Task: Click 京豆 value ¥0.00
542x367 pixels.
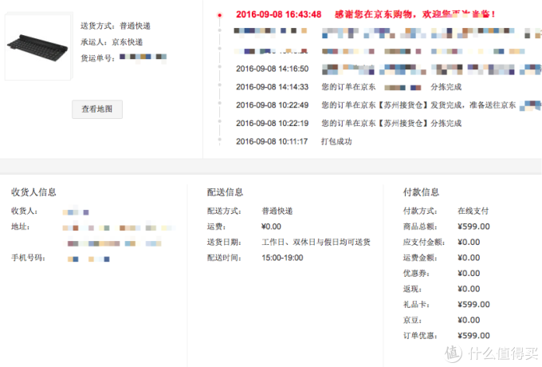Action: click(x=469, y=320)
